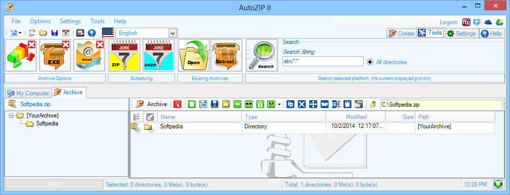Select the Softpedia folder in the tree
The height and width of the screenshot is (195, 510).
coord(47,123)
